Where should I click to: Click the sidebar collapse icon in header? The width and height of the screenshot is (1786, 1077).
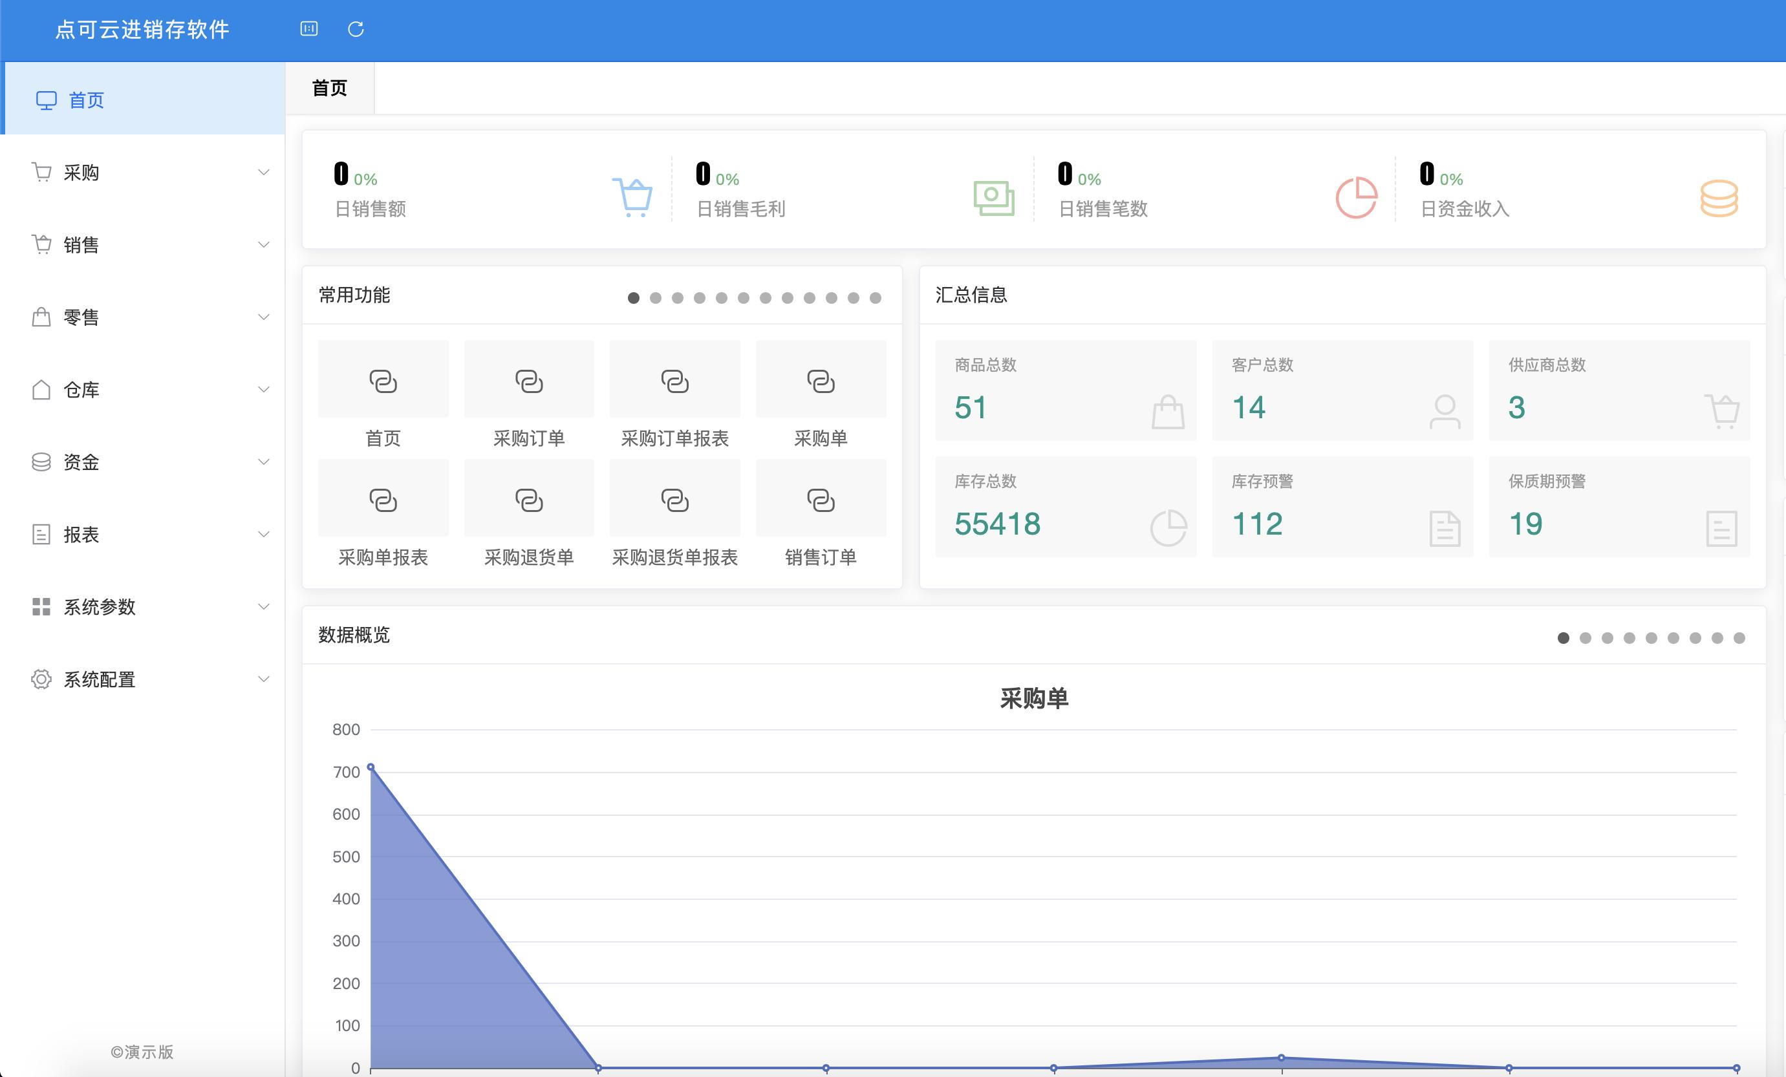point(309,30)
